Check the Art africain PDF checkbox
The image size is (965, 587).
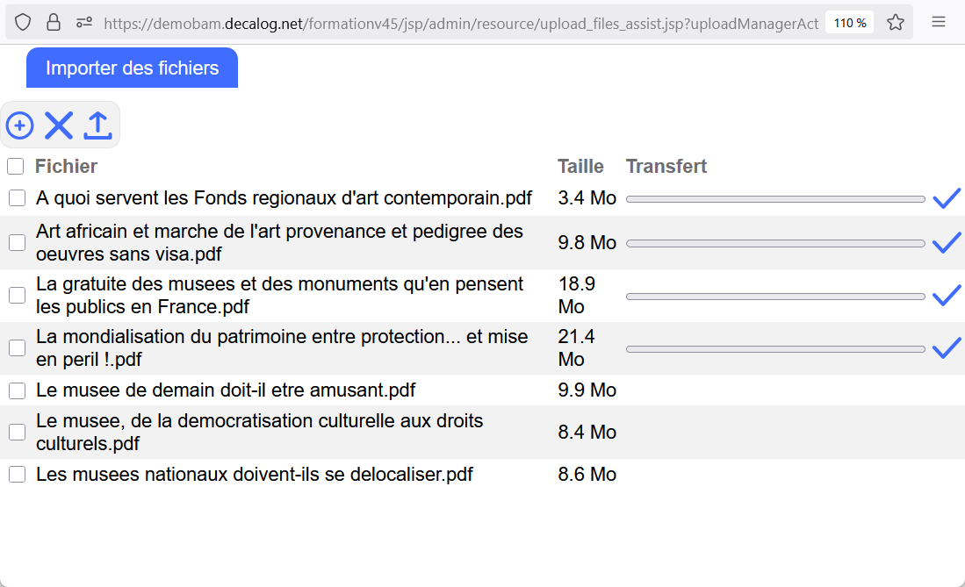(17, 243)
